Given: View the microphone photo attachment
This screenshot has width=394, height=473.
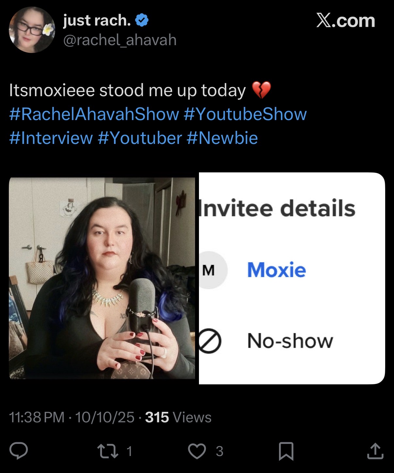Looking at the screenshot, I should coord(102,278).
